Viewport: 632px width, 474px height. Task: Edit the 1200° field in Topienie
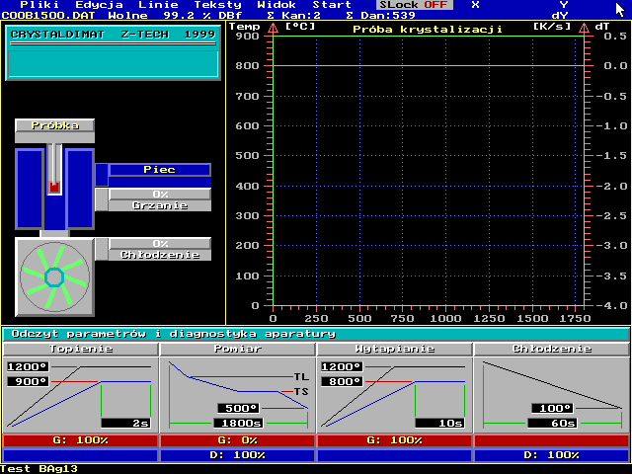click(x=28, y=366)
